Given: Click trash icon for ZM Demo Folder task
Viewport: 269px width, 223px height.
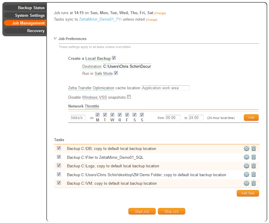Looking at the screenshot, I should [254, 174].
